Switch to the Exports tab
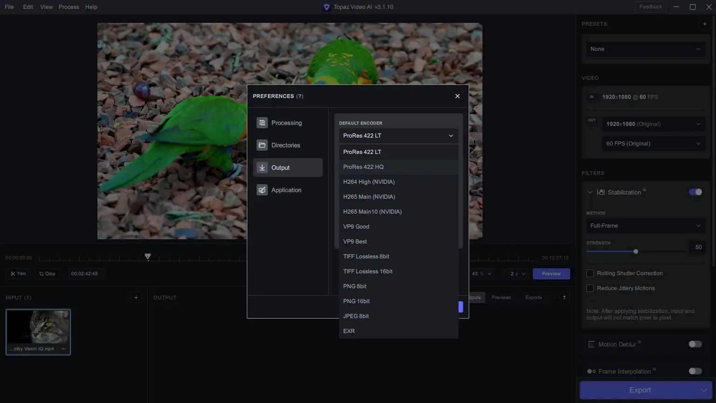Image resolution: width=716 pixels, height=403 pixels. click(x=534, y=298)
